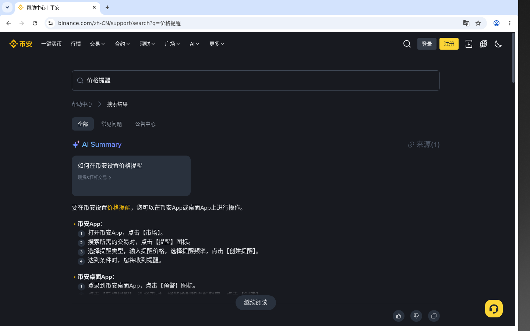The height and width of the screenshot is (331, 530).
Task: Click the AI Summary sparkle icon
Action: point(76,145)
